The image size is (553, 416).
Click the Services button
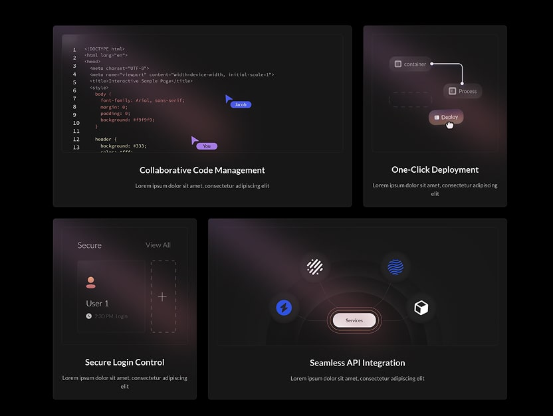[x=354, y=320]
